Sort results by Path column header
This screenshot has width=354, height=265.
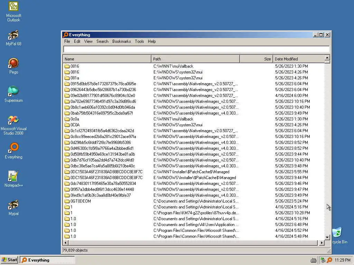[x=196, y=59]
